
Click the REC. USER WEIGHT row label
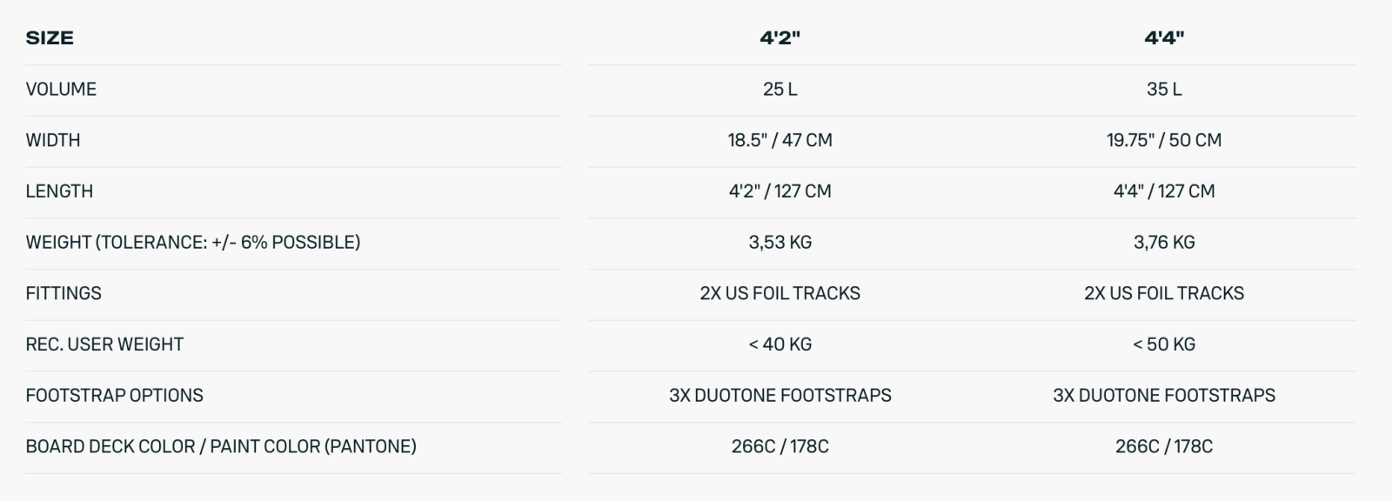(x=104, y=344)
